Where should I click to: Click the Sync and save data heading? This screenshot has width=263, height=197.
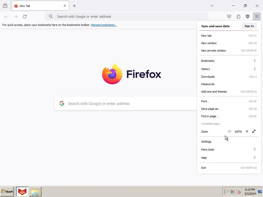point(215,26)
